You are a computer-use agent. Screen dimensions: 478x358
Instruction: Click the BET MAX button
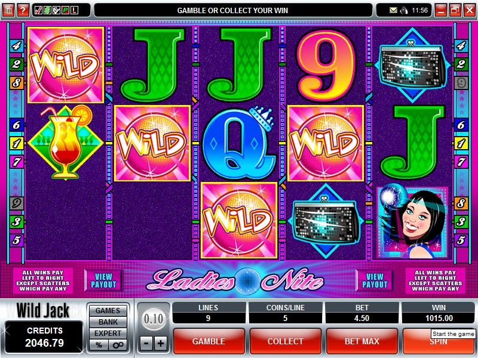362,341
